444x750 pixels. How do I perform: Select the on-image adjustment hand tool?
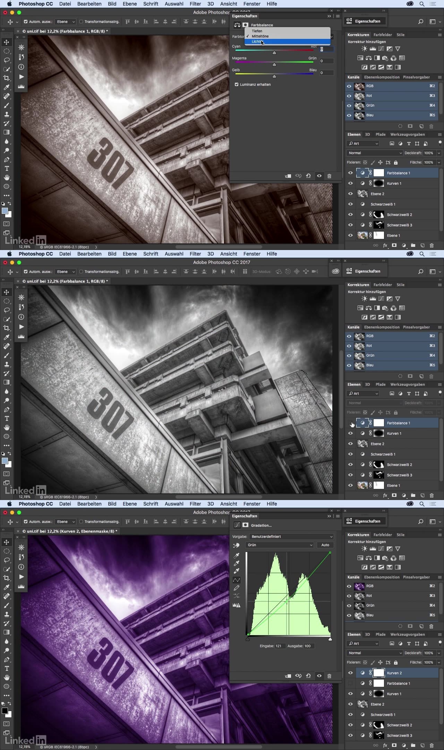[237, 545]
